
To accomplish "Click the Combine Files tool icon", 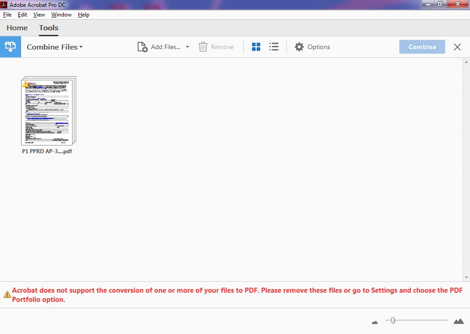I will click(11, 47).
